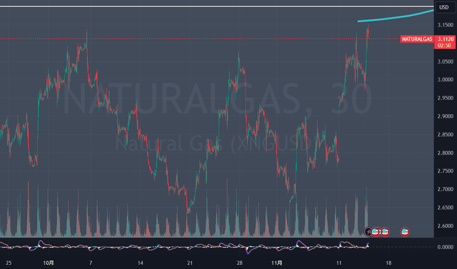457x269 pixels.
Task: Click the 02:50 candle countdown timer
Action: point(444,45)
